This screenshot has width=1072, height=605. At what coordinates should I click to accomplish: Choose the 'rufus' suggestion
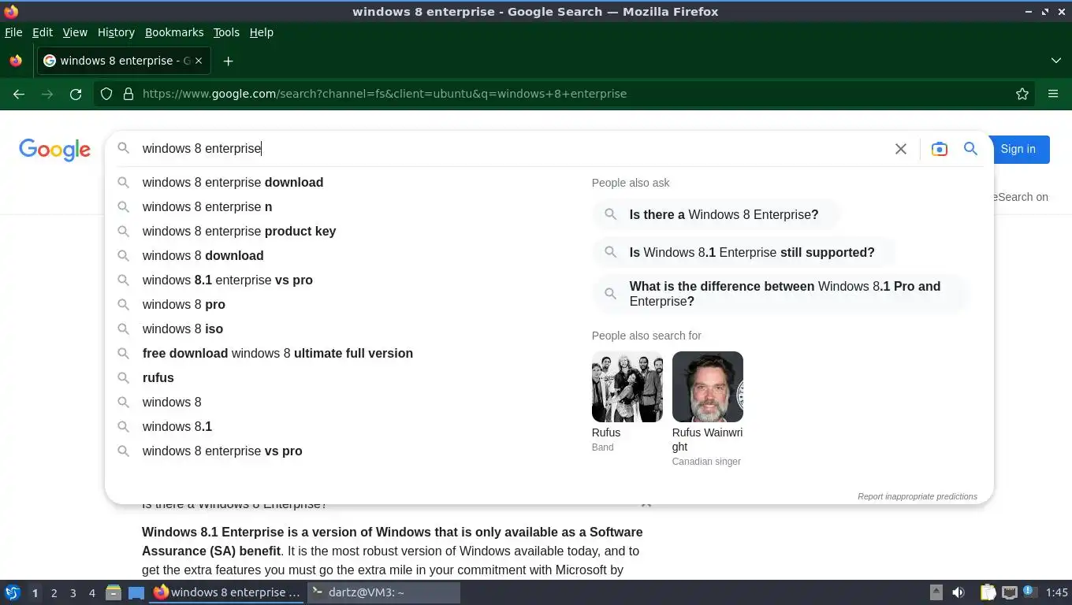(158, 377)
